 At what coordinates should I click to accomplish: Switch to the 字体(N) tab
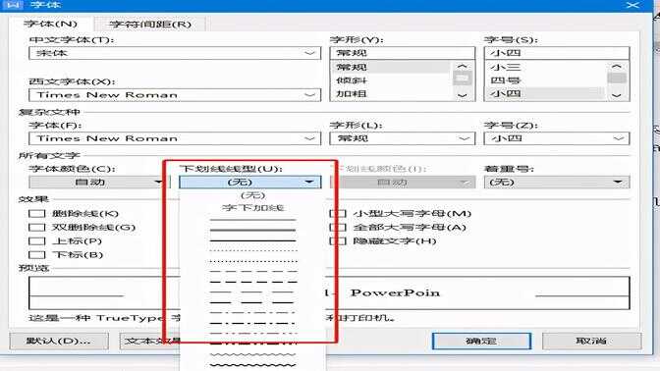[50, 24]
